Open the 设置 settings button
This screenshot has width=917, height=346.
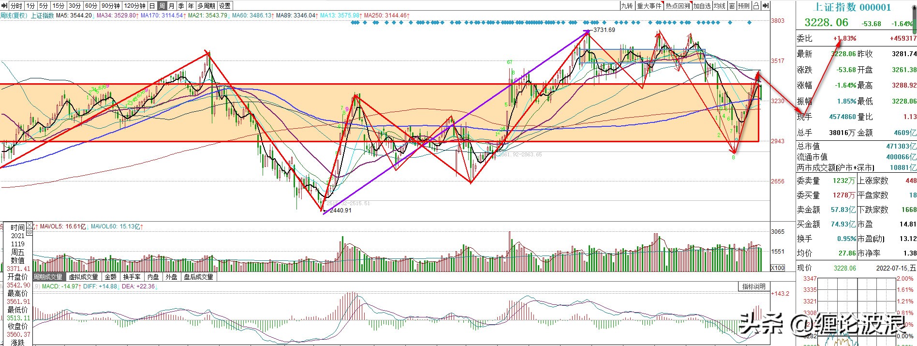click(225, 6)
